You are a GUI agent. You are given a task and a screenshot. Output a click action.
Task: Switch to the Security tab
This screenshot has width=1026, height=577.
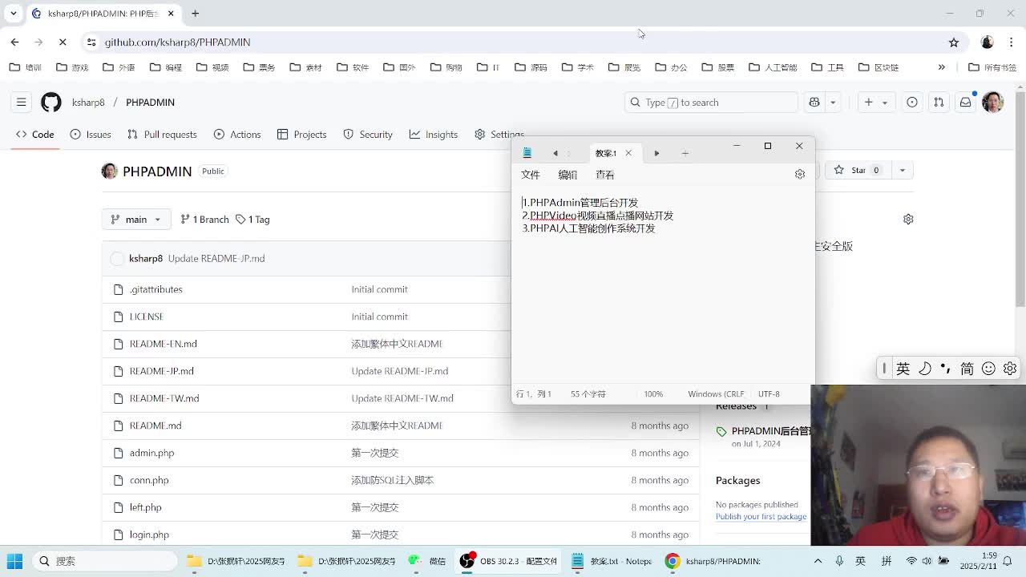point(368,134)
